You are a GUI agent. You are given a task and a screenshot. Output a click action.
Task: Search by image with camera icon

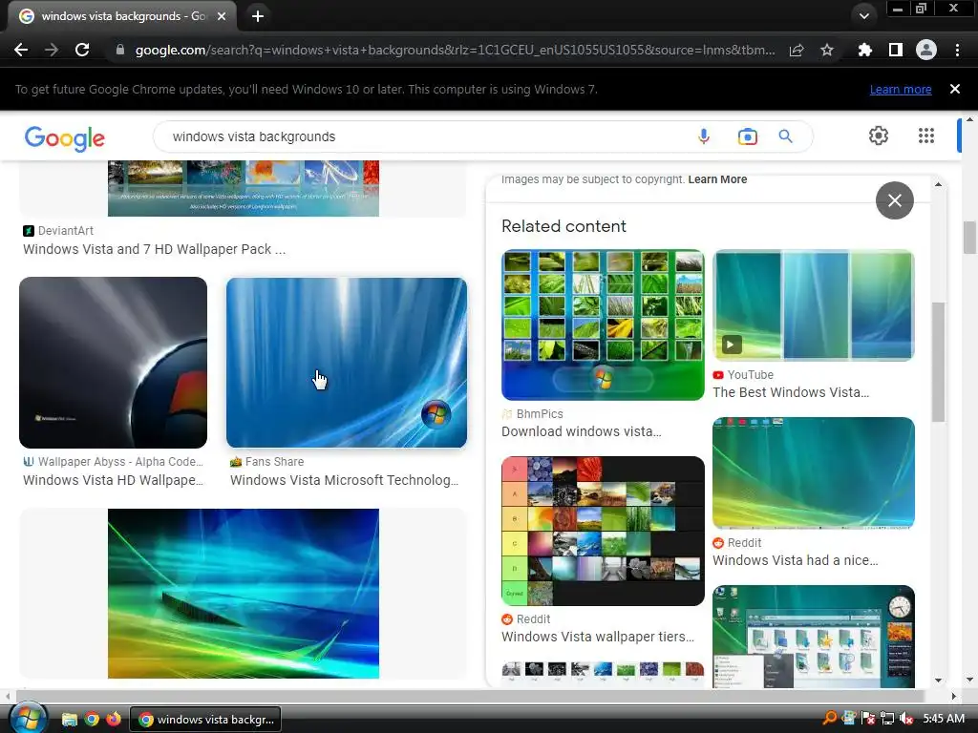(x=747, y=136)
